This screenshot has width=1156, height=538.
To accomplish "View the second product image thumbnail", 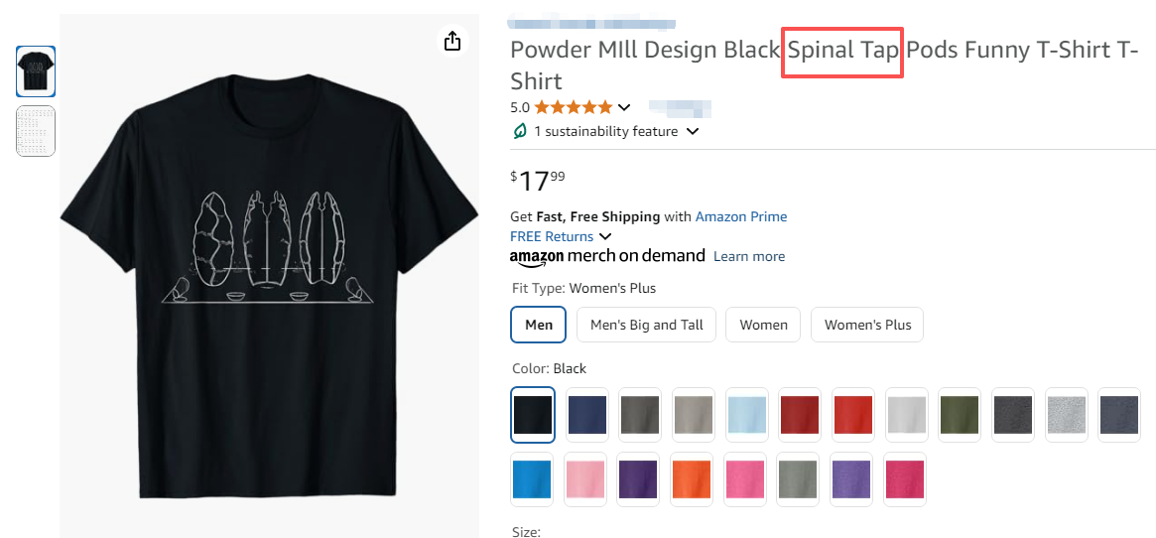I will pos(36,131).
